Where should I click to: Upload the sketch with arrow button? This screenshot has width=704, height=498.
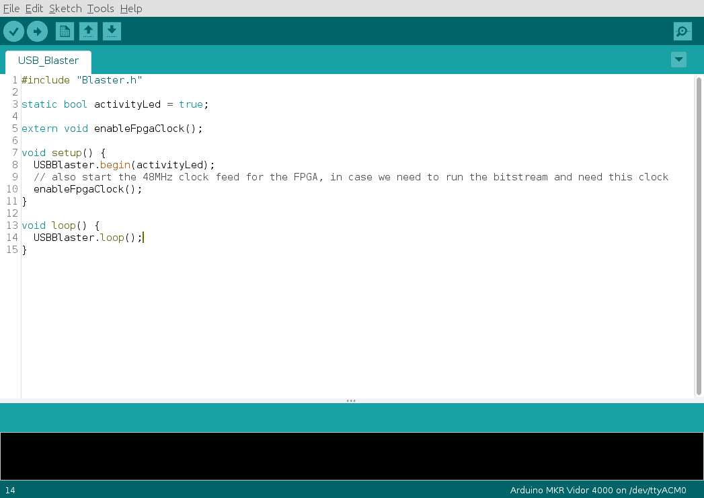point(37,31)
